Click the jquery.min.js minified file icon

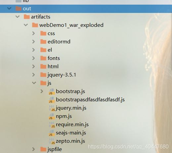pyautogui.click(x=52, y=108)
